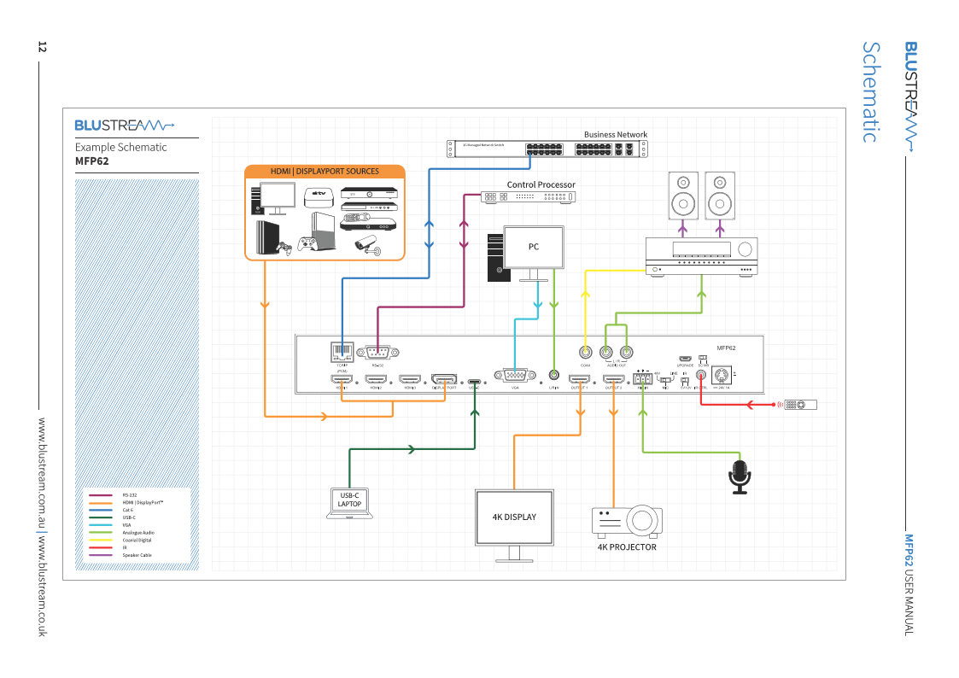Click the right loudspeaker icon
Viewport: 959px width, 678px height.
click(x=720, y=196)
